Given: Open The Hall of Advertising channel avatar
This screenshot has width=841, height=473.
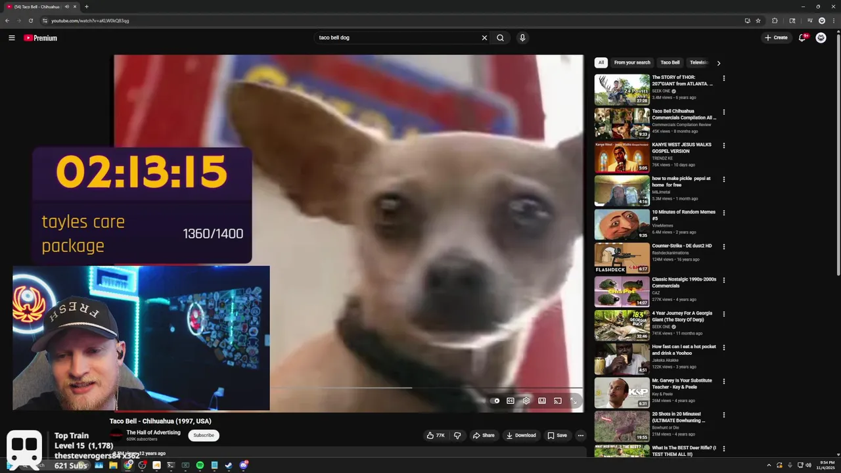Looking at the screenshot, I should pyautogui.click(x=116, y=435).
